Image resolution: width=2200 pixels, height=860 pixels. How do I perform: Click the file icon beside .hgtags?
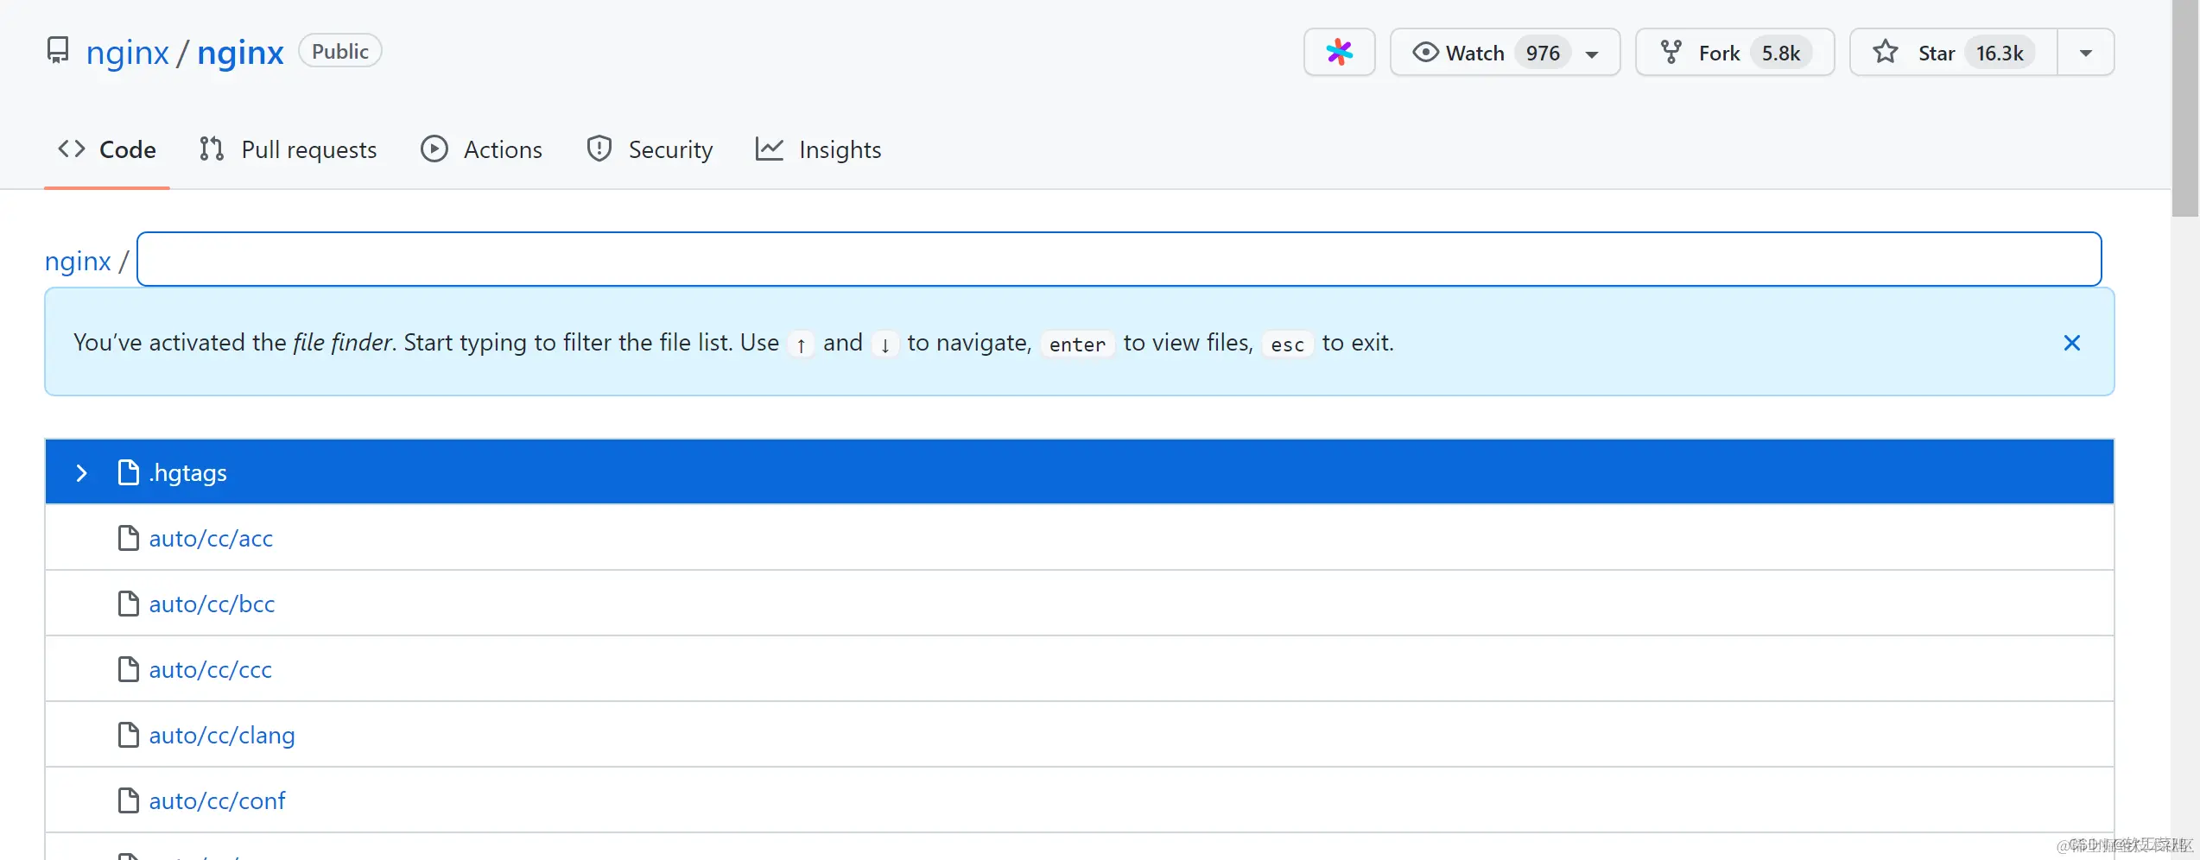point(128,472)
